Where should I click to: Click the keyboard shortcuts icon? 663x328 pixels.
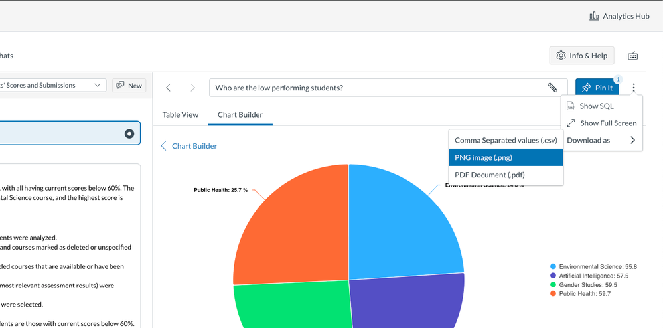(x=632, y=56)
